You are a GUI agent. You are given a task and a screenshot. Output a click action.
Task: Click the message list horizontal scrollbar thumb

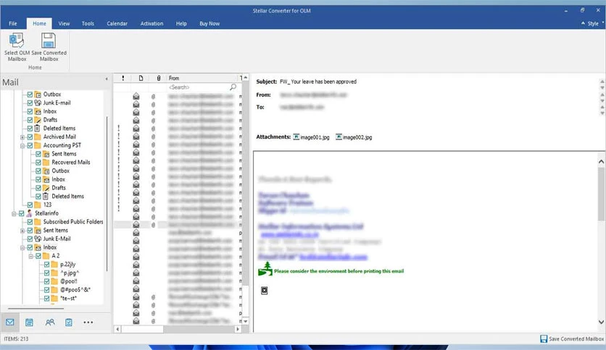[142, 329]
